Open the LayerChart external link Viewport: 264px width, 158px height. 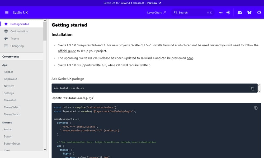[156, 13]
